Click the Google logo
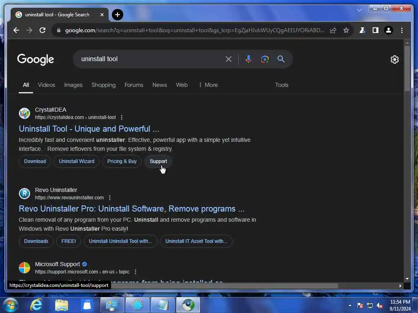 [36, 60]
